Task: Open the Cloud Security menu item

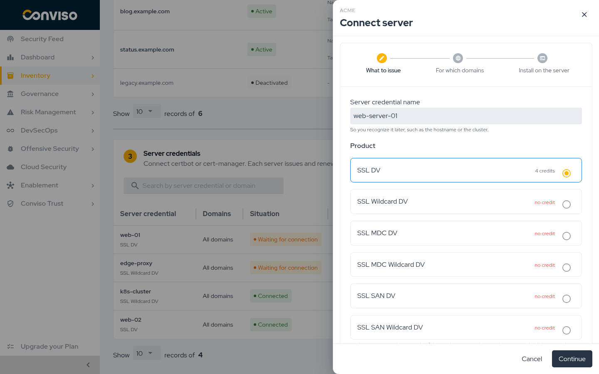Action: 50,167
